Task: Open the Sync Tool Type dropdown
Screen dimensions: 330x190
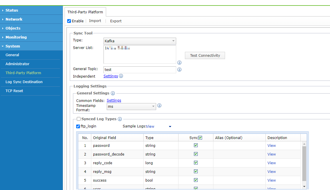Action: point(140,41)
